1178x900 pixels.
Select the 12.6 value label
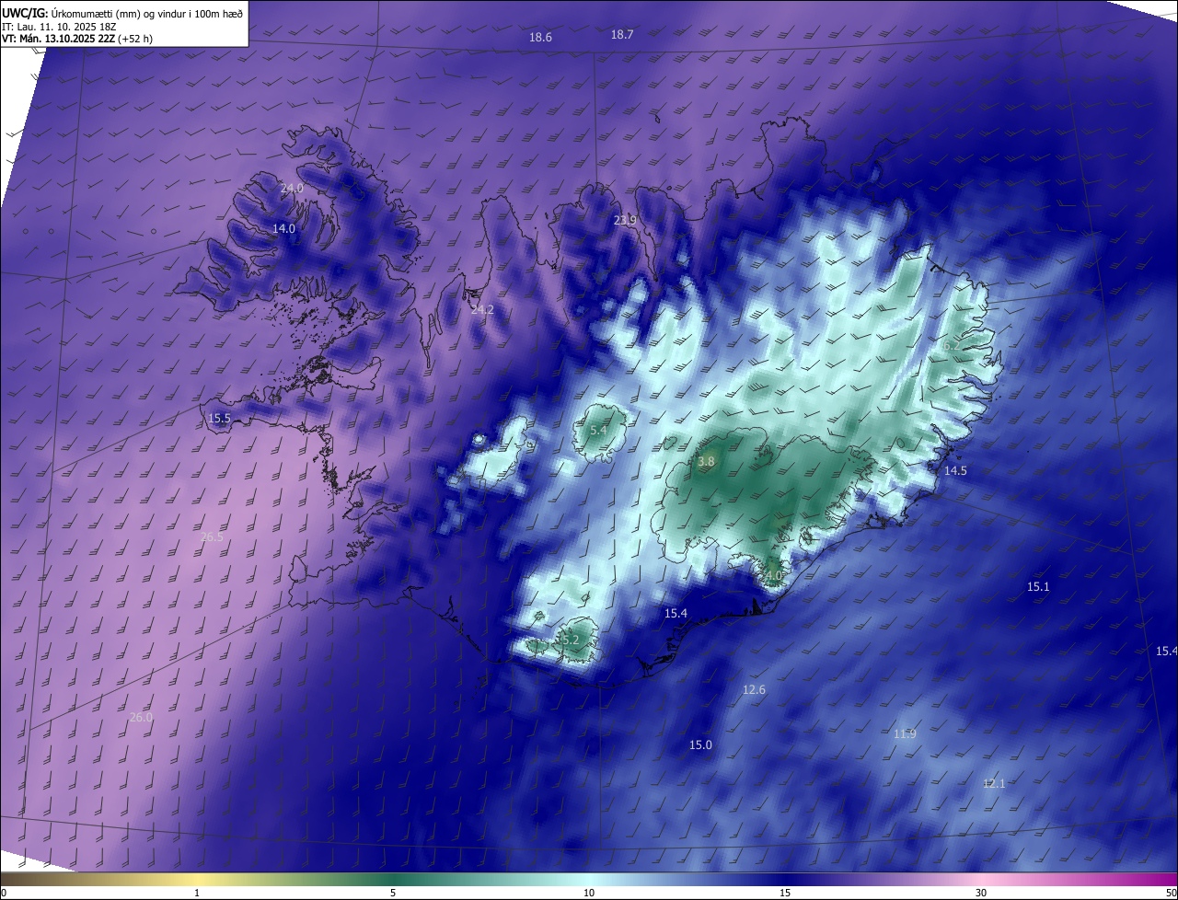[754, 689]
